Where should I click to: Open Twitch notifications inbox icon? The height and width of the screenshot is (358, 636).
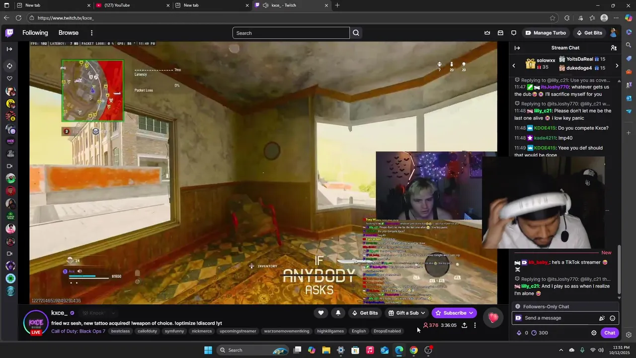(x=500, y=33)
